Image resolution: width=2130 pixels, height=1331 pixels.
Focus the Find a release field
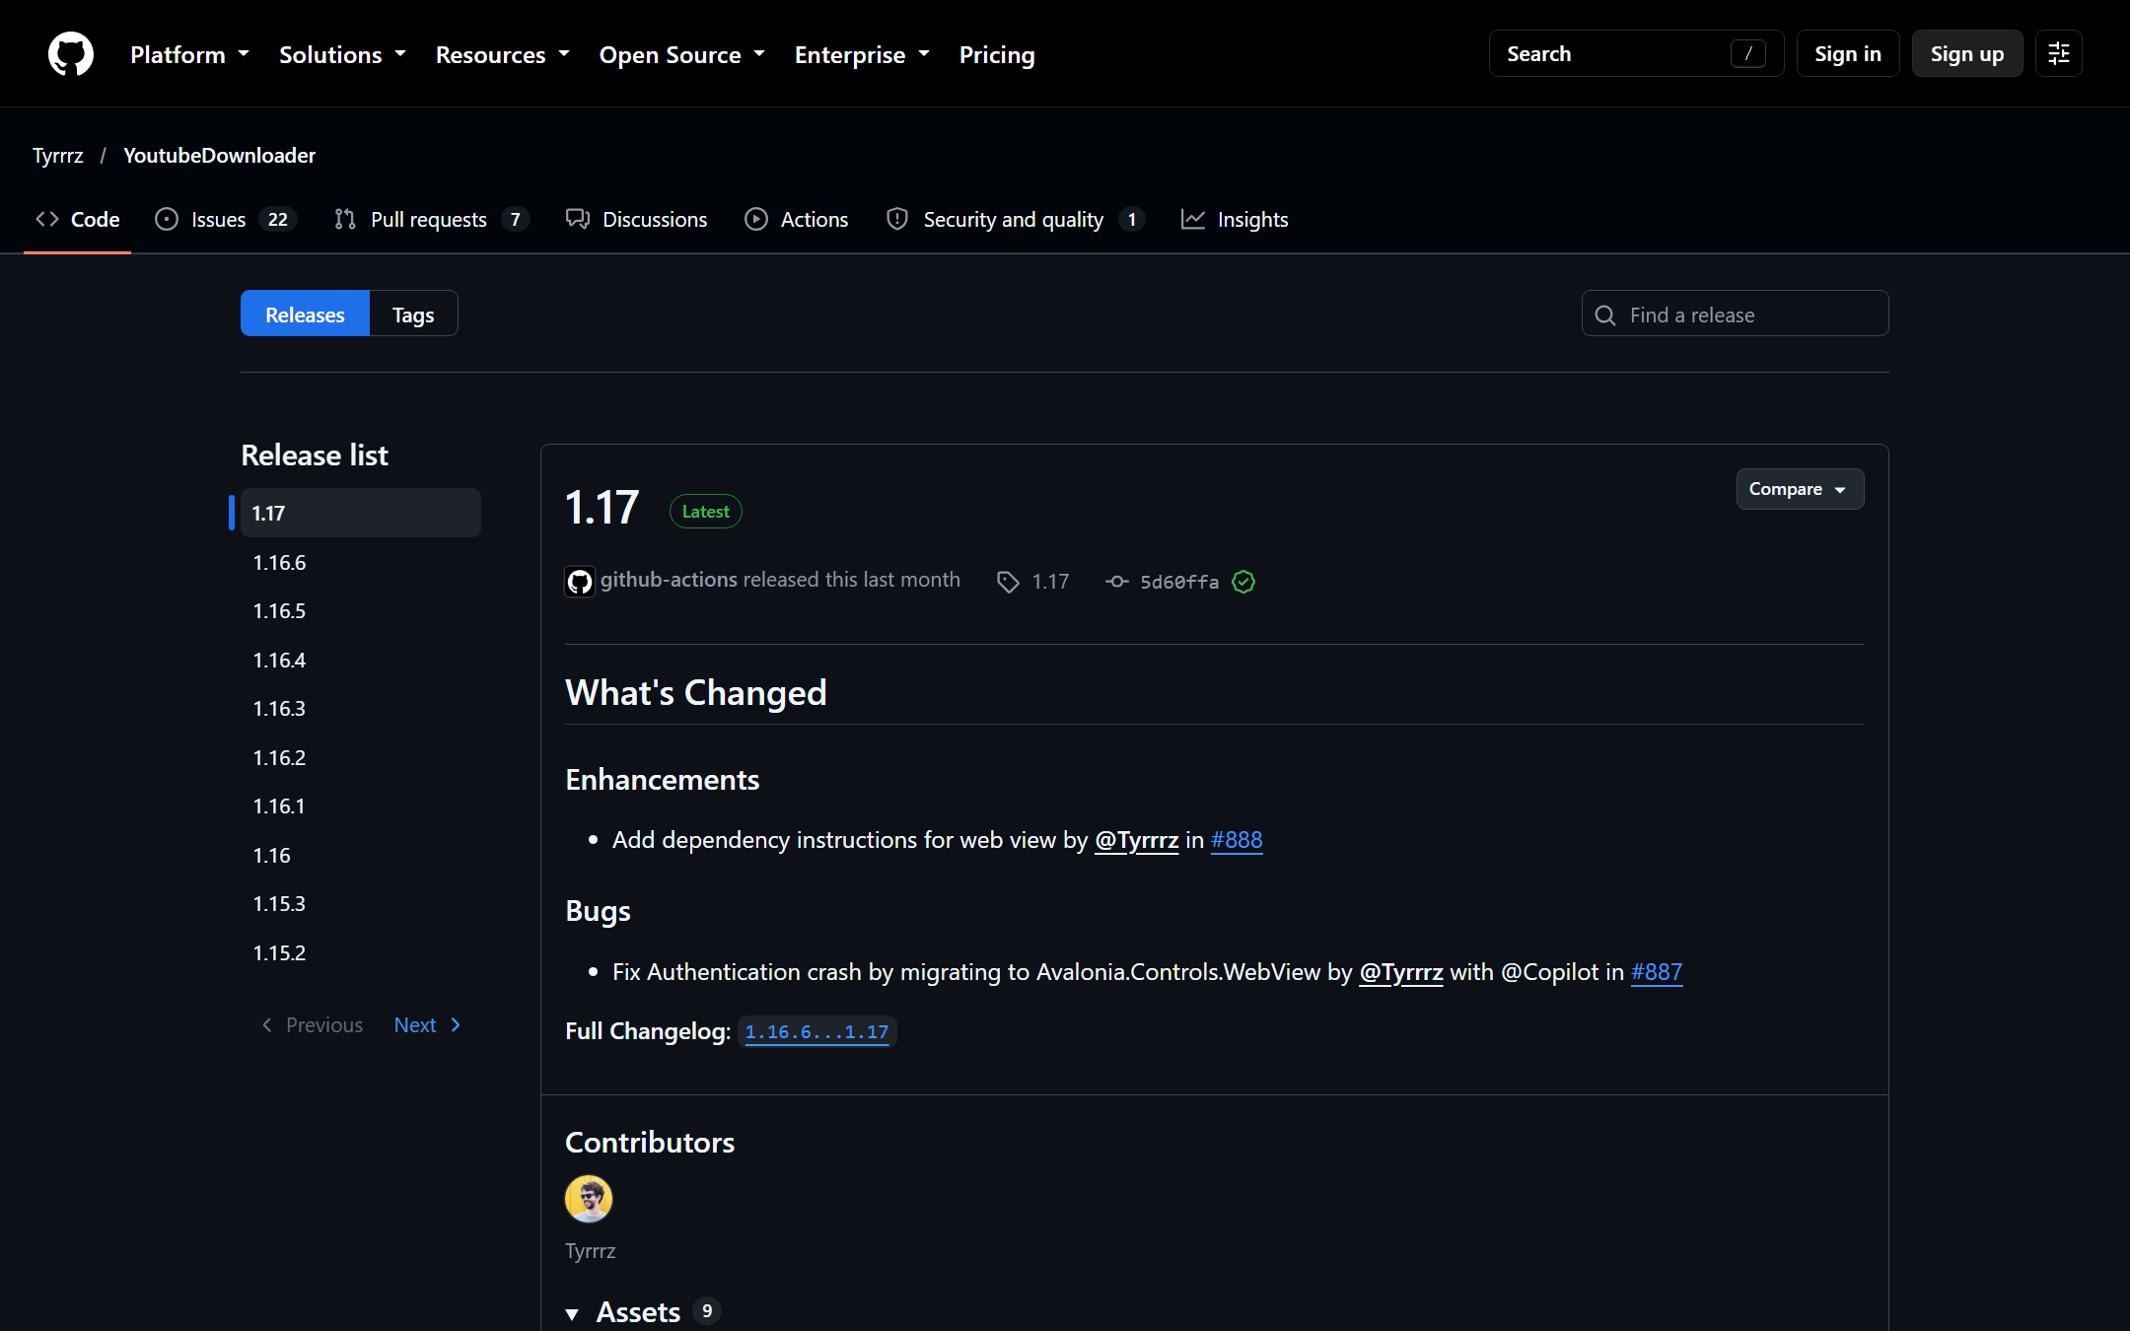[x=1735, y=314]
